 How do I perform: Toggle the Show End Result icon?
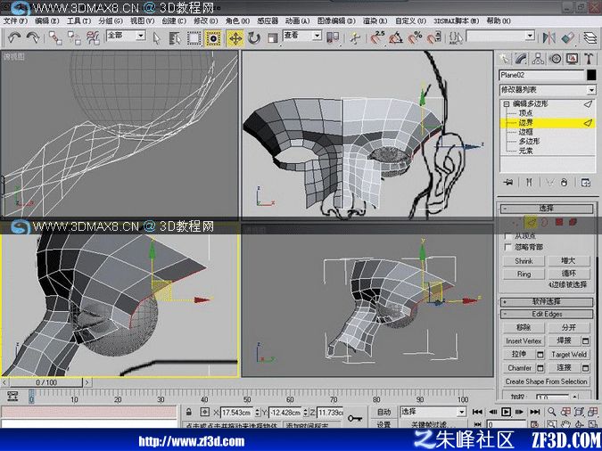pos(529,183)
